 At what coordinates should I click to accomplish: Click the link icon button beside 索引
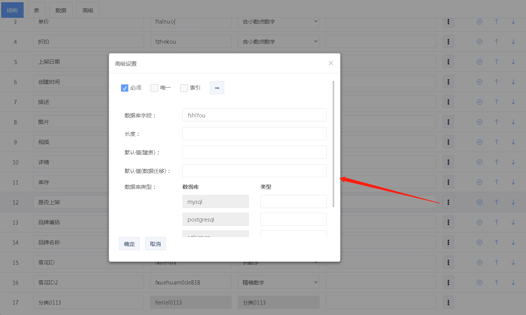[217, 88]
